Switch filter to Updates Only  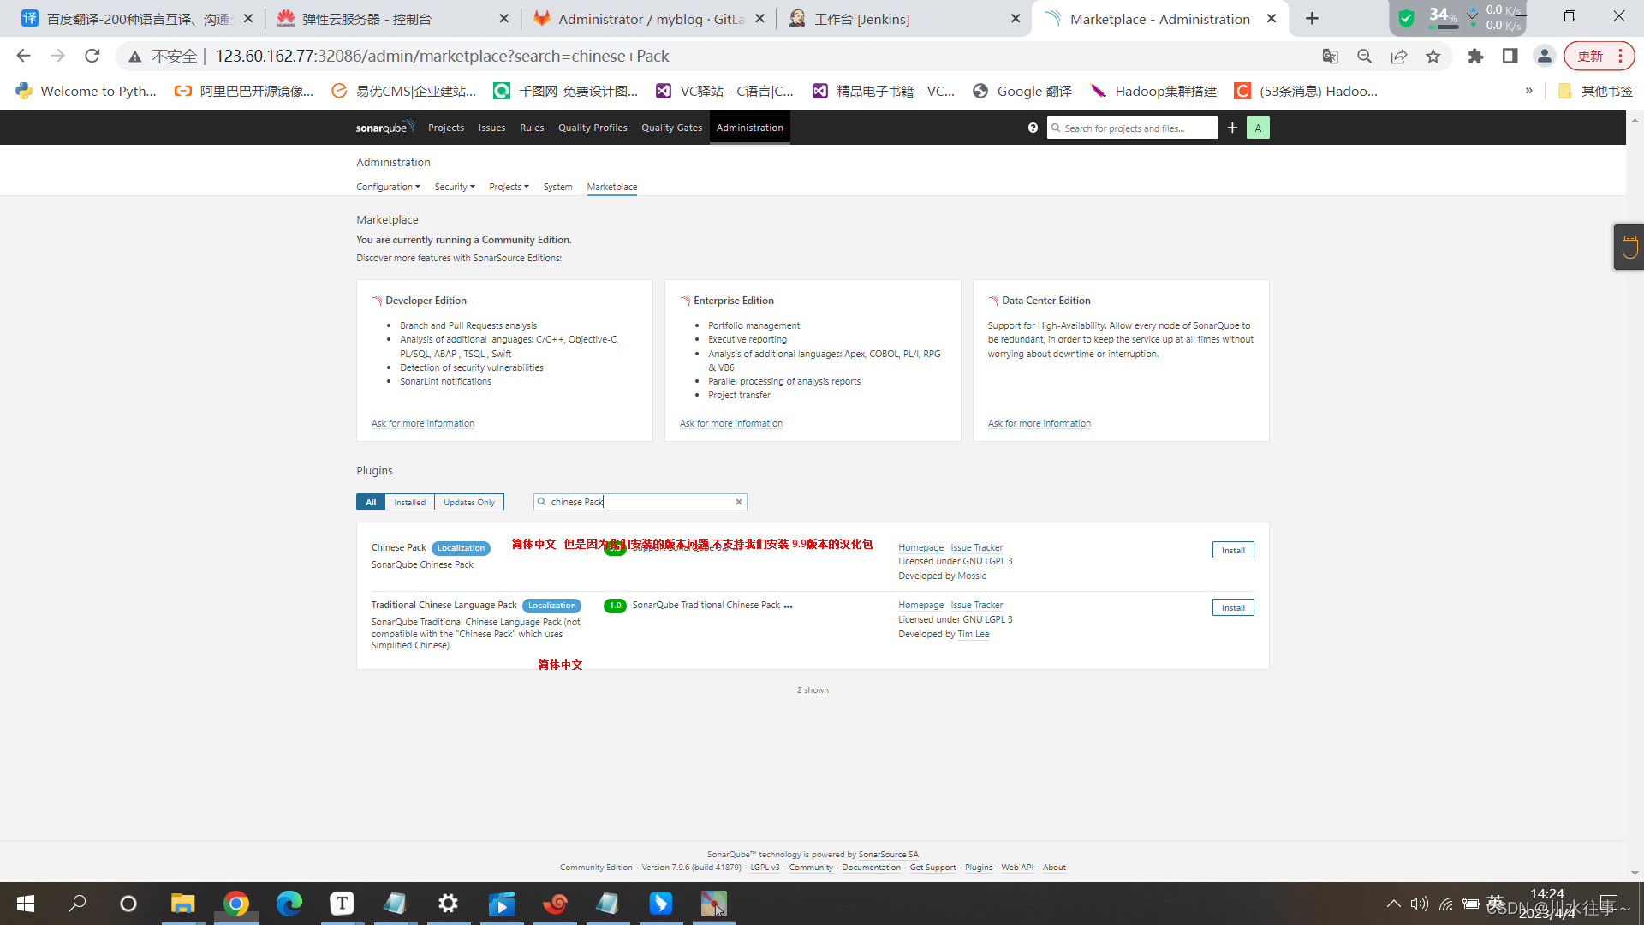click(x=468, y=503)
